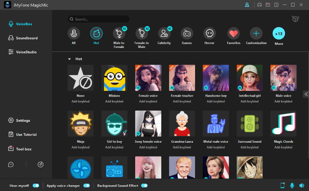The height and width of the screenshot is (191, 309).
Task: Open the Horror voices category
Action: (209, 33)
